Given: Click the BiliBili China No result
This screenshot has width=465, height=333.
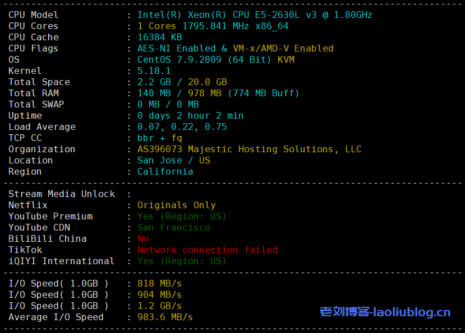Looking at the screenshot, I should (x=143, y=239).
